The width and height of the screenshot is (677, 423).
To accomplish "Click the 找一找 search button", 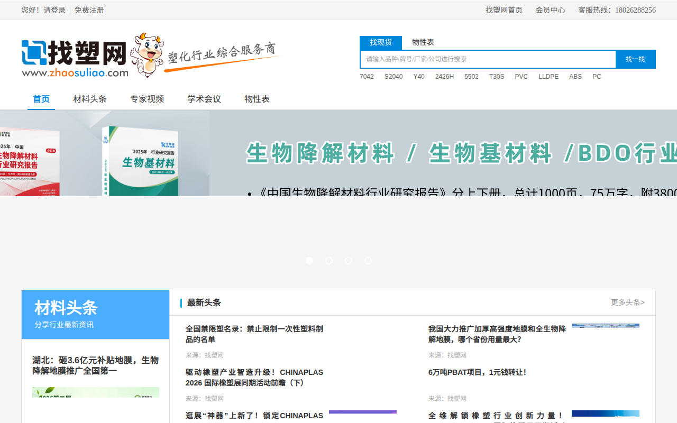I will pos(635,59).
